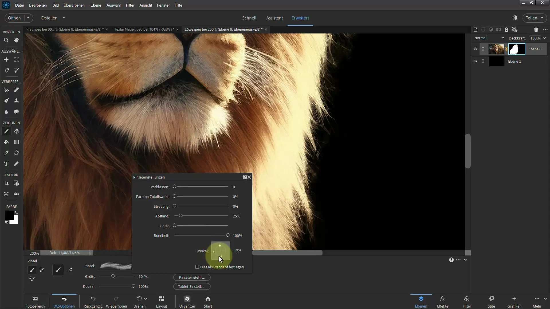The image size is (550, 309).
Task: Select the Red Eye Removal tool
Action: [x=6, y=90]
